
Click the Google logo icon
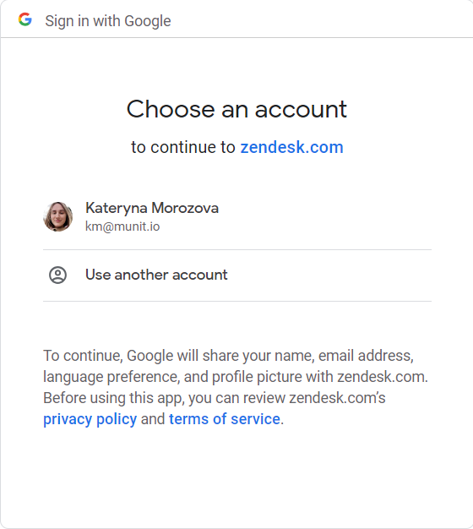coord(25,19)
